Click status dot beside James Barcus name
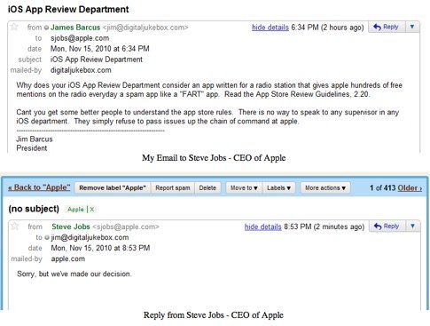 tap(46, 28)
